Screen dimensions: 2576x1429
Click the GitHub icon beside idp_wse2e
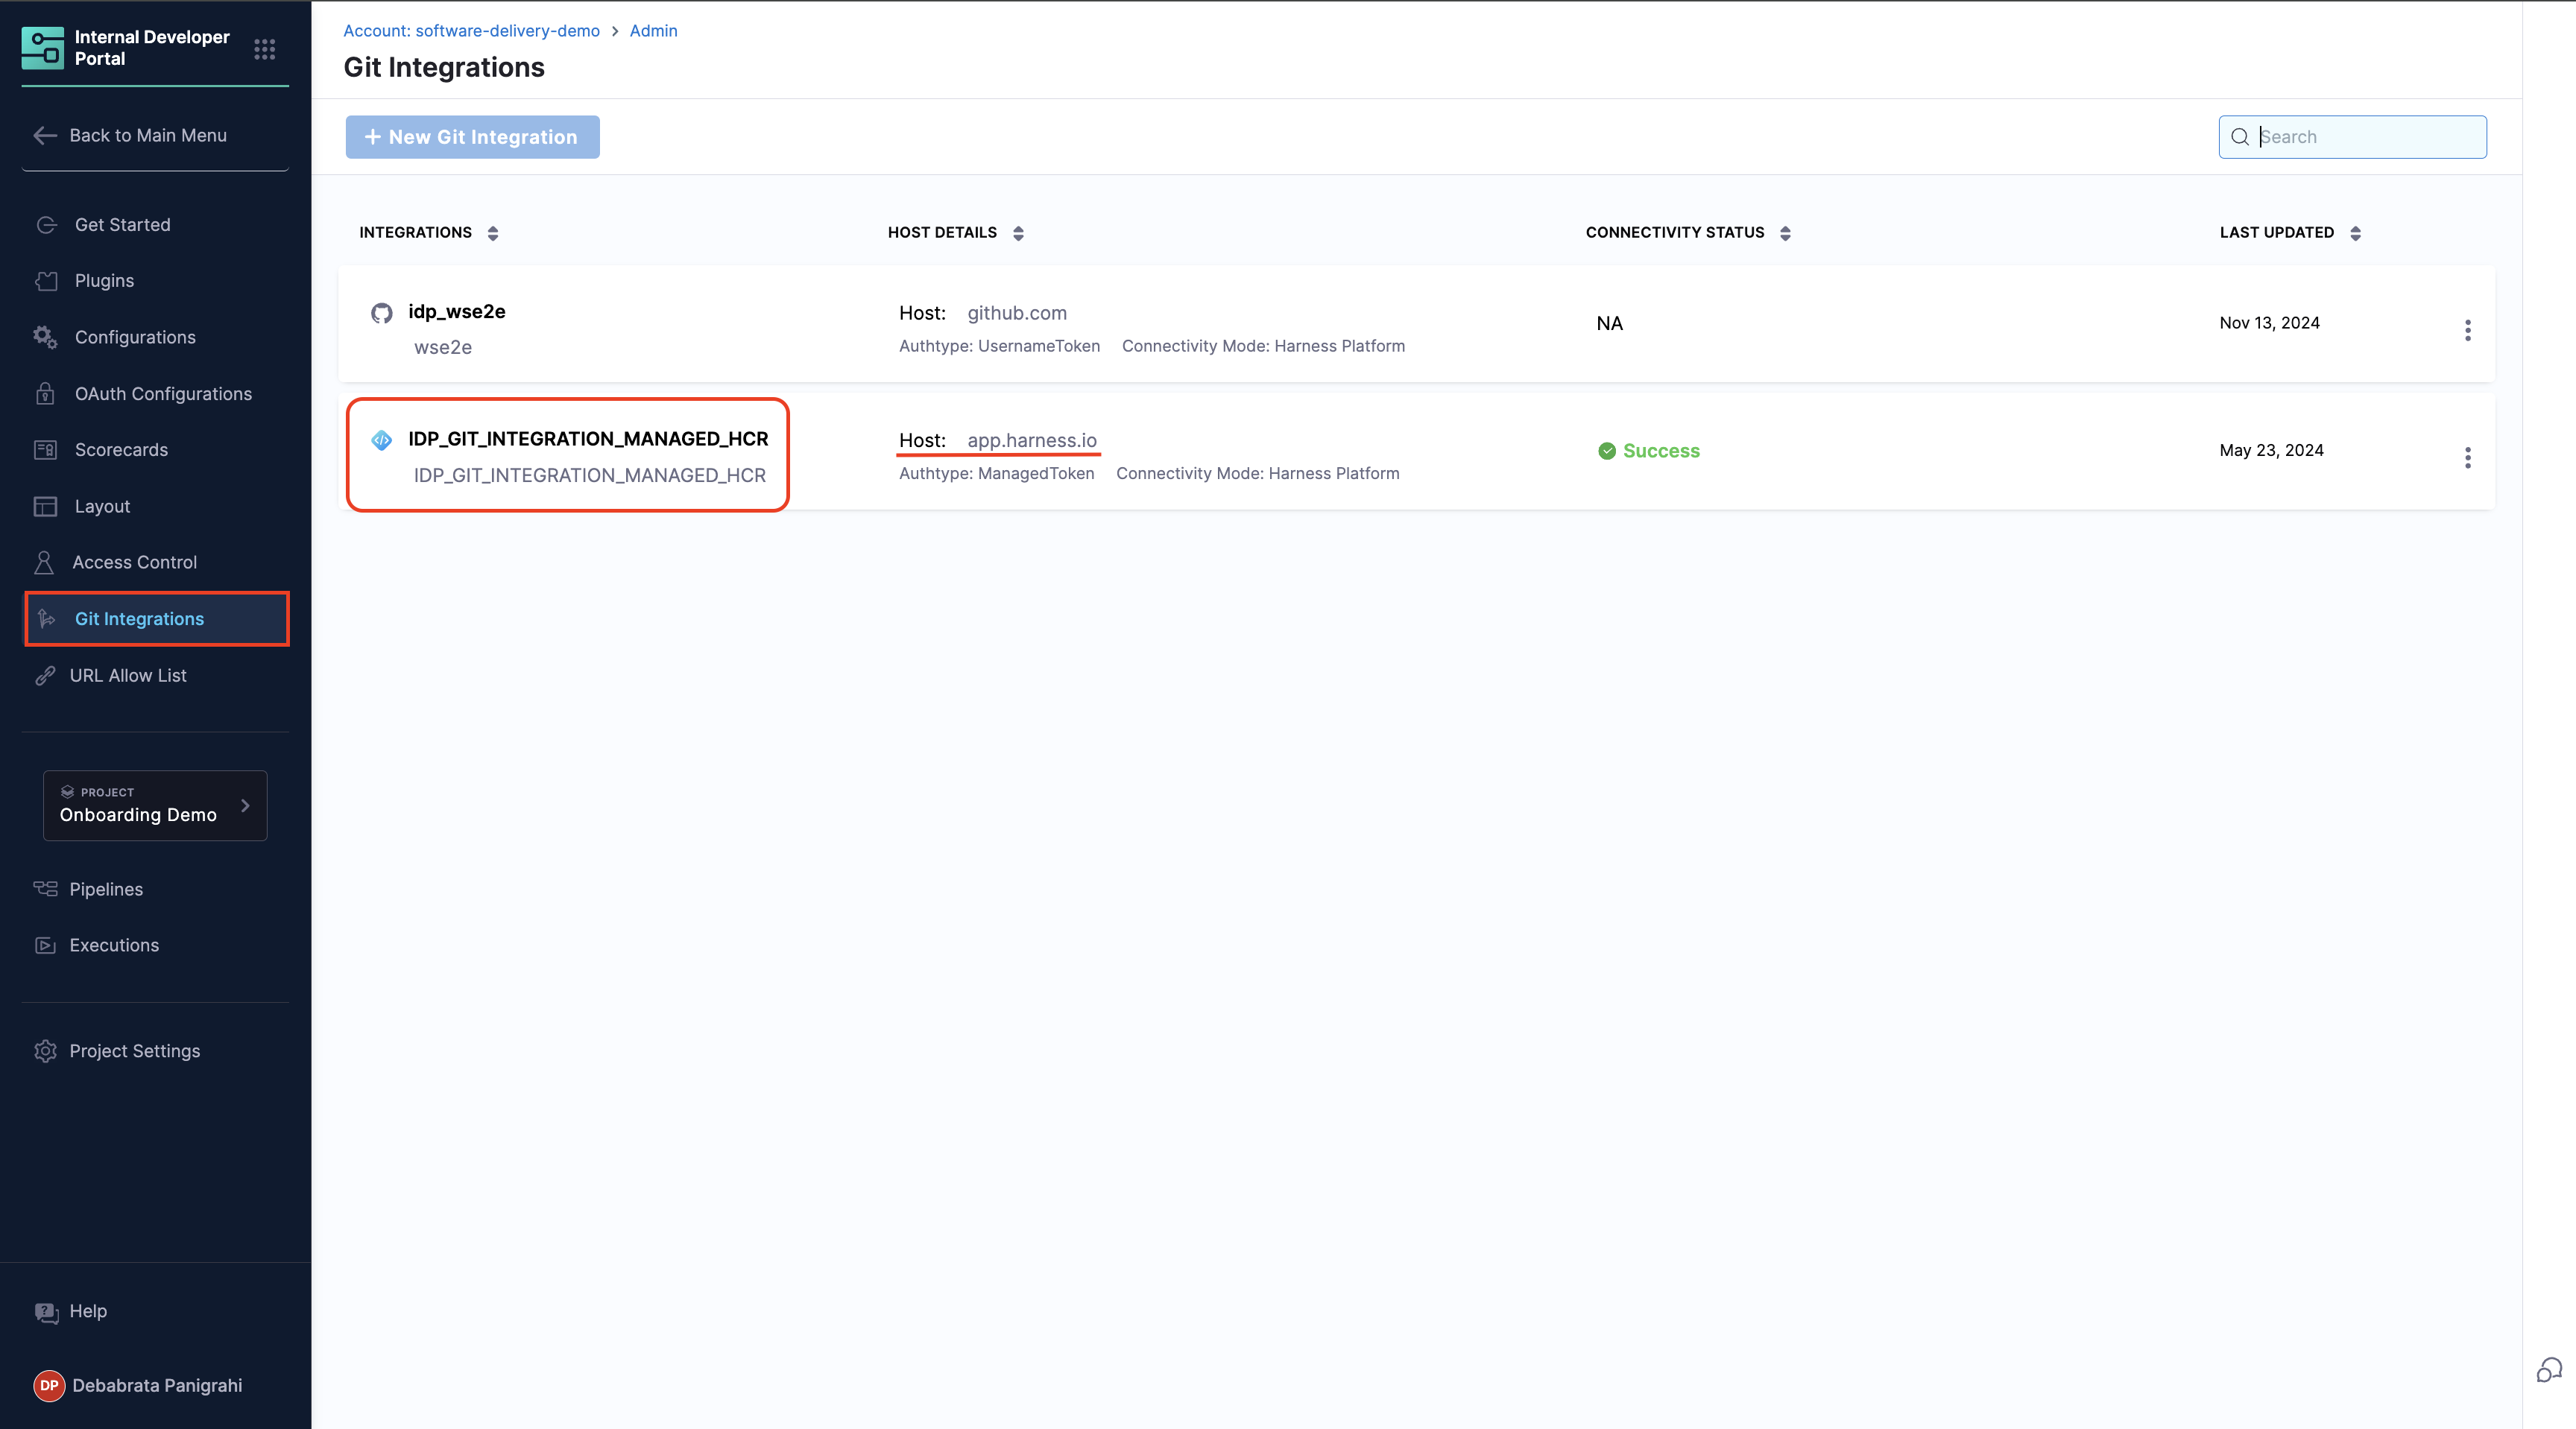pyautogui.click(x=381, y=313)
